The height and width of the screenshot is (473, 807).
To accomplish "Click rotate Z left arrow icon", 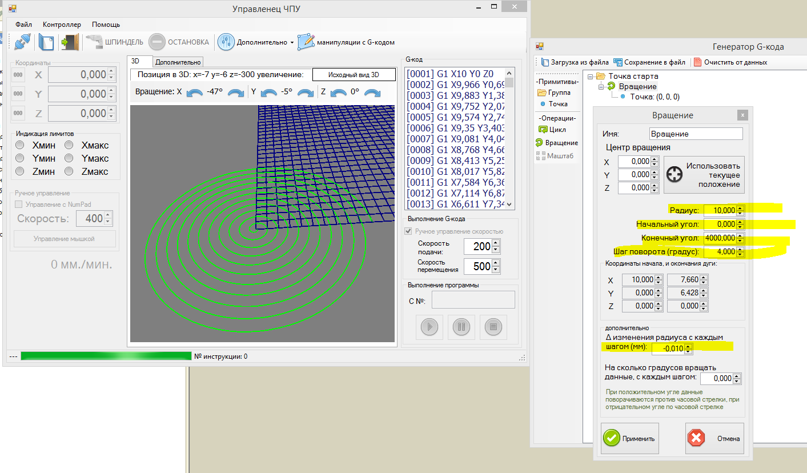I will coord(339,92).
